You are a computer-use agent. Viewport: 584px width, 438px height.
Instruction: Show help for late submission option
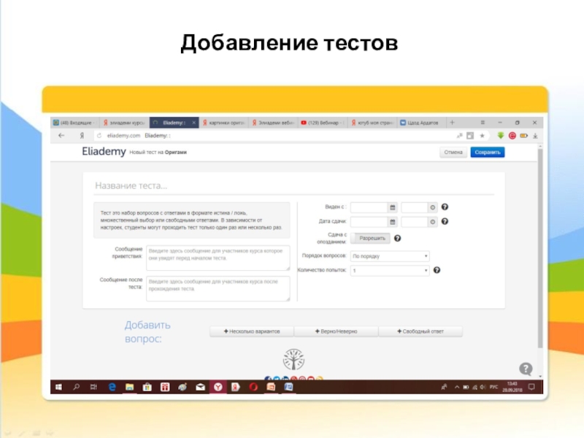pyautogui.click(x=397, y=238)
